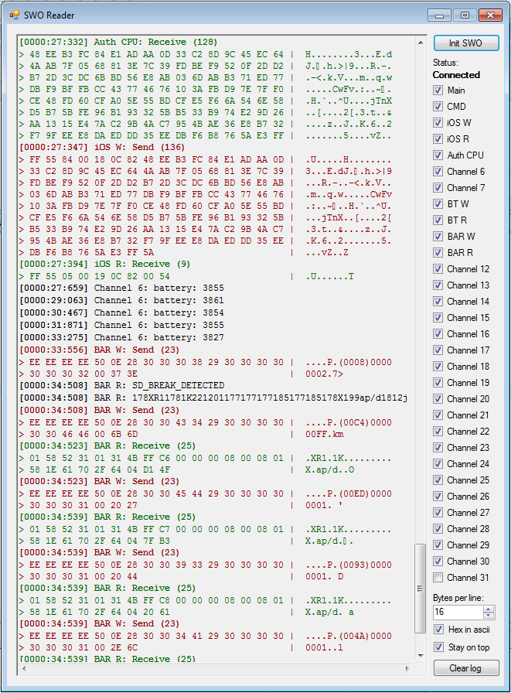The image size is (511, 693).
Task: Click the [0000:33:556] BAR W Send line
Action: (100, 350)
